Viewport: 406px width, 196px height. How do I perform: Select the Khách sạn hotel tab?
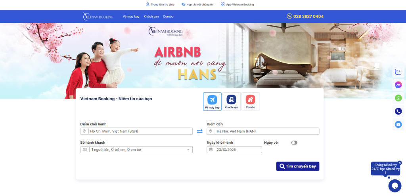pos(231,102)
